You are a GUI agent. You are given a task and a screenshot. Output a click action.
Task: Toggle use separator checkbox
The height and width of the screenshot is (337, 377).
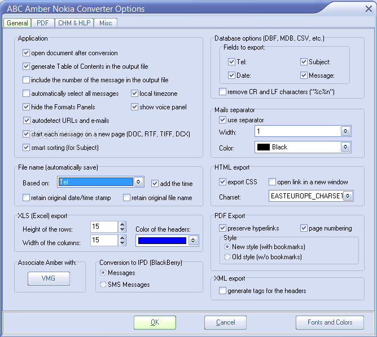click(x=222, y=120)
